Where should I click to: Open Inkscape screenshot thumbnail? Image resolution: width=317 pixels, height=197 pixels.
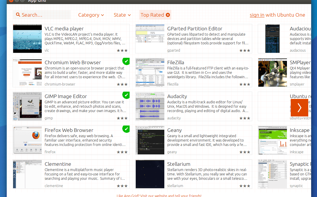[273, 140]
